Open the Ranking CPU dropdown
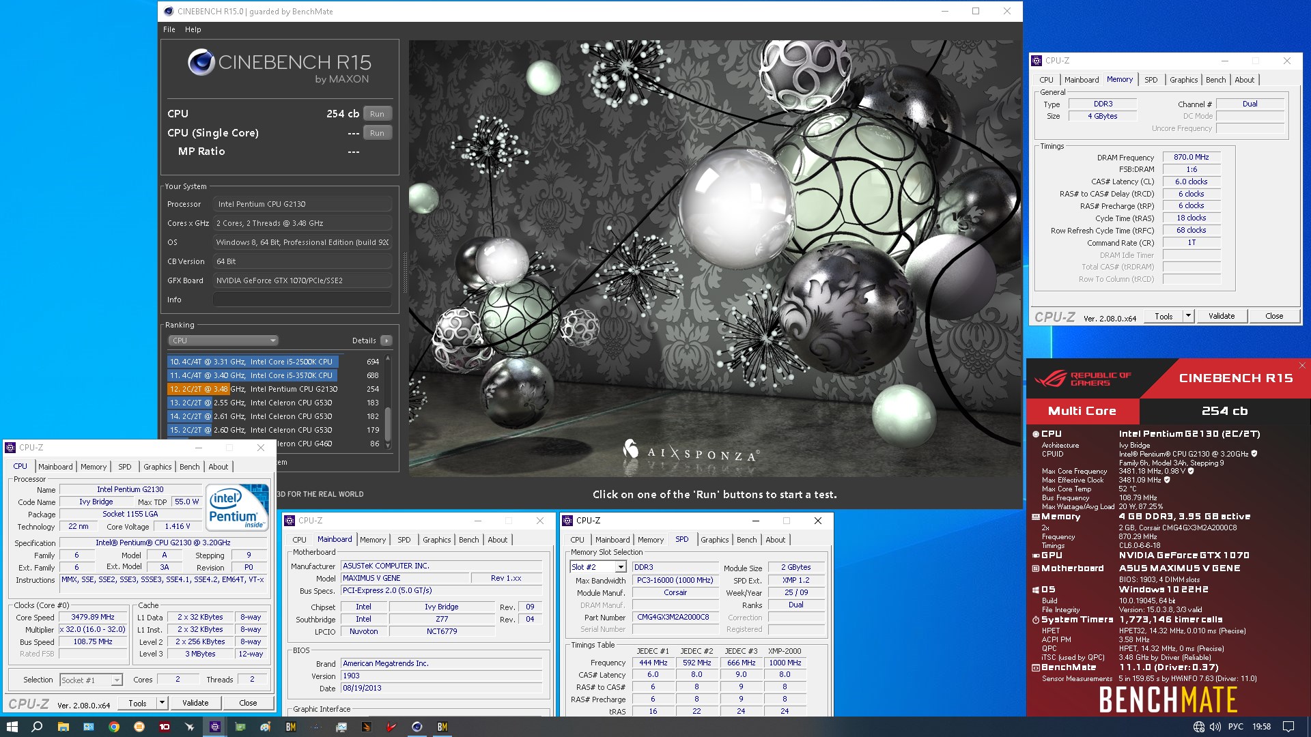 pos(223,341)
